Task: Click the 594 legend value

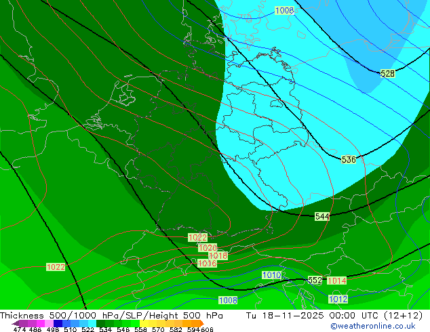Action: coord(193,329)
